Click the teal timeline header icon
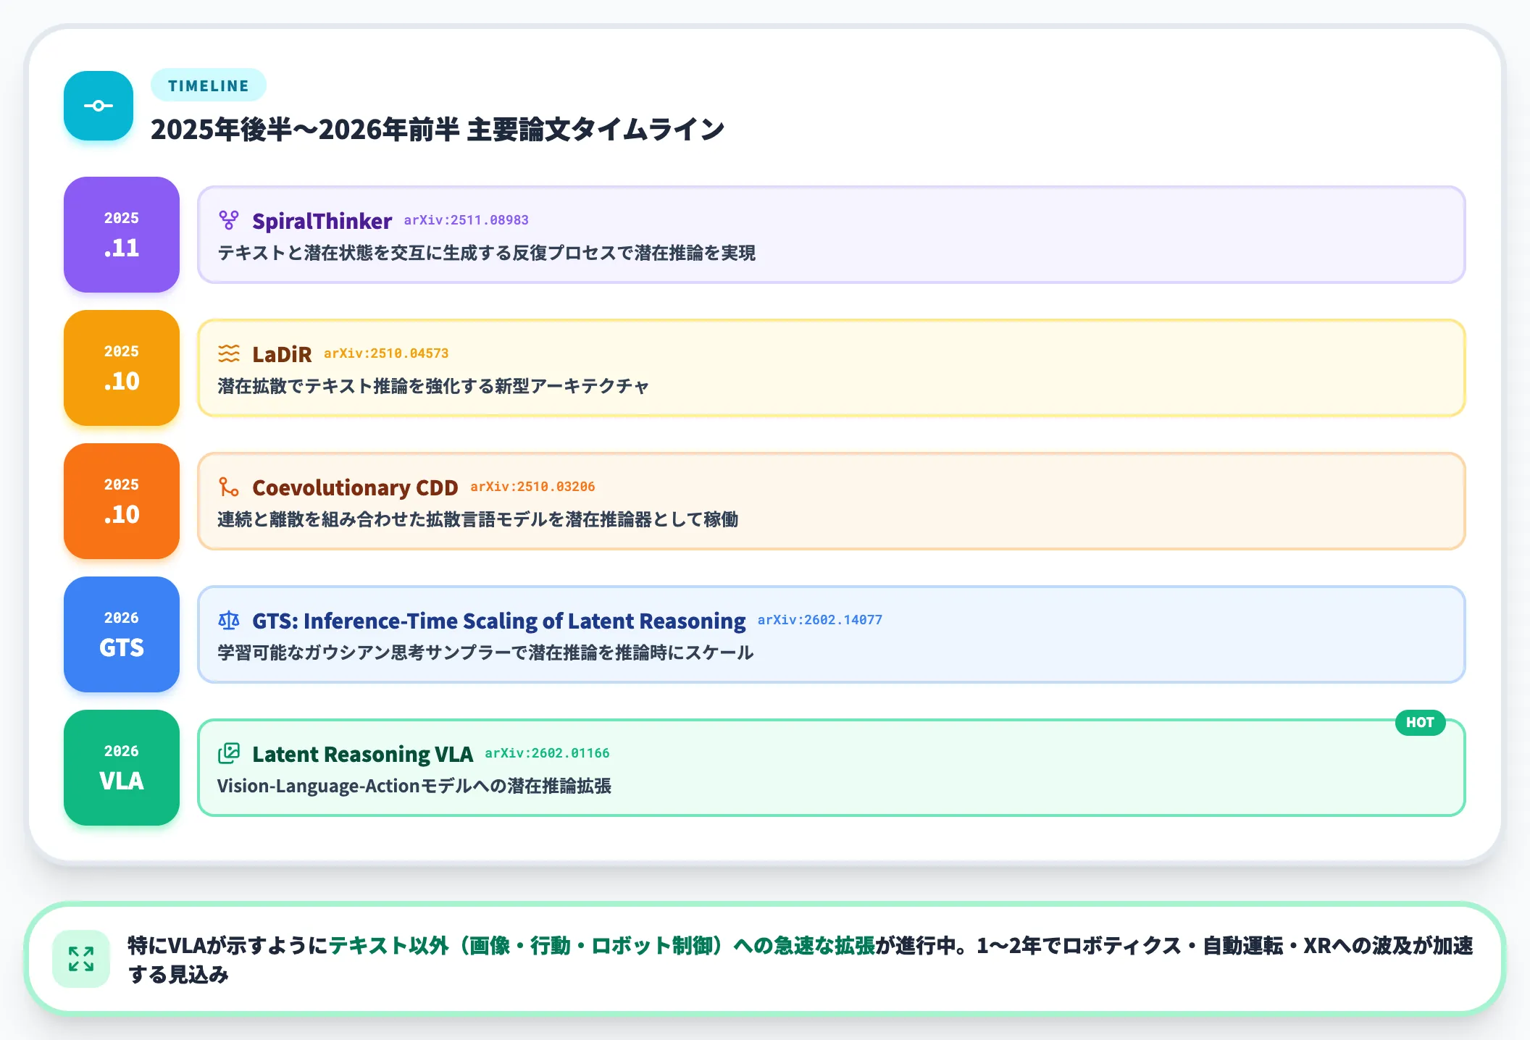The image size is (1530, 1040). tap(99, 106)
